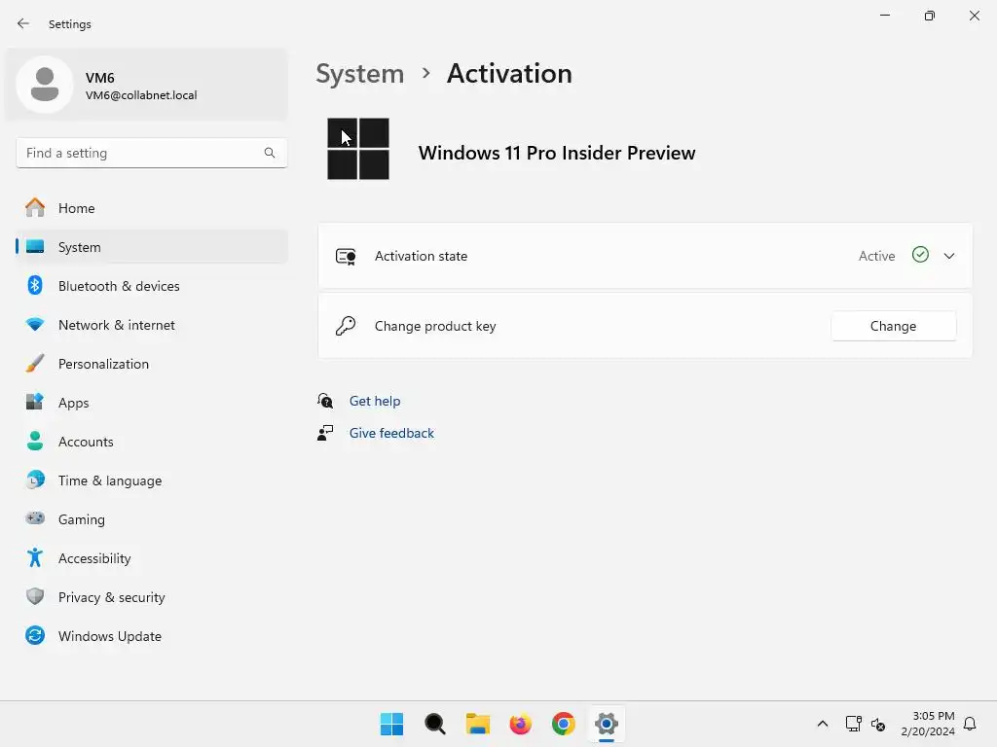The width and height of the screenshot is (997, 747).
Task: Open the VM6 user account profile
Action: coord(146,85)
